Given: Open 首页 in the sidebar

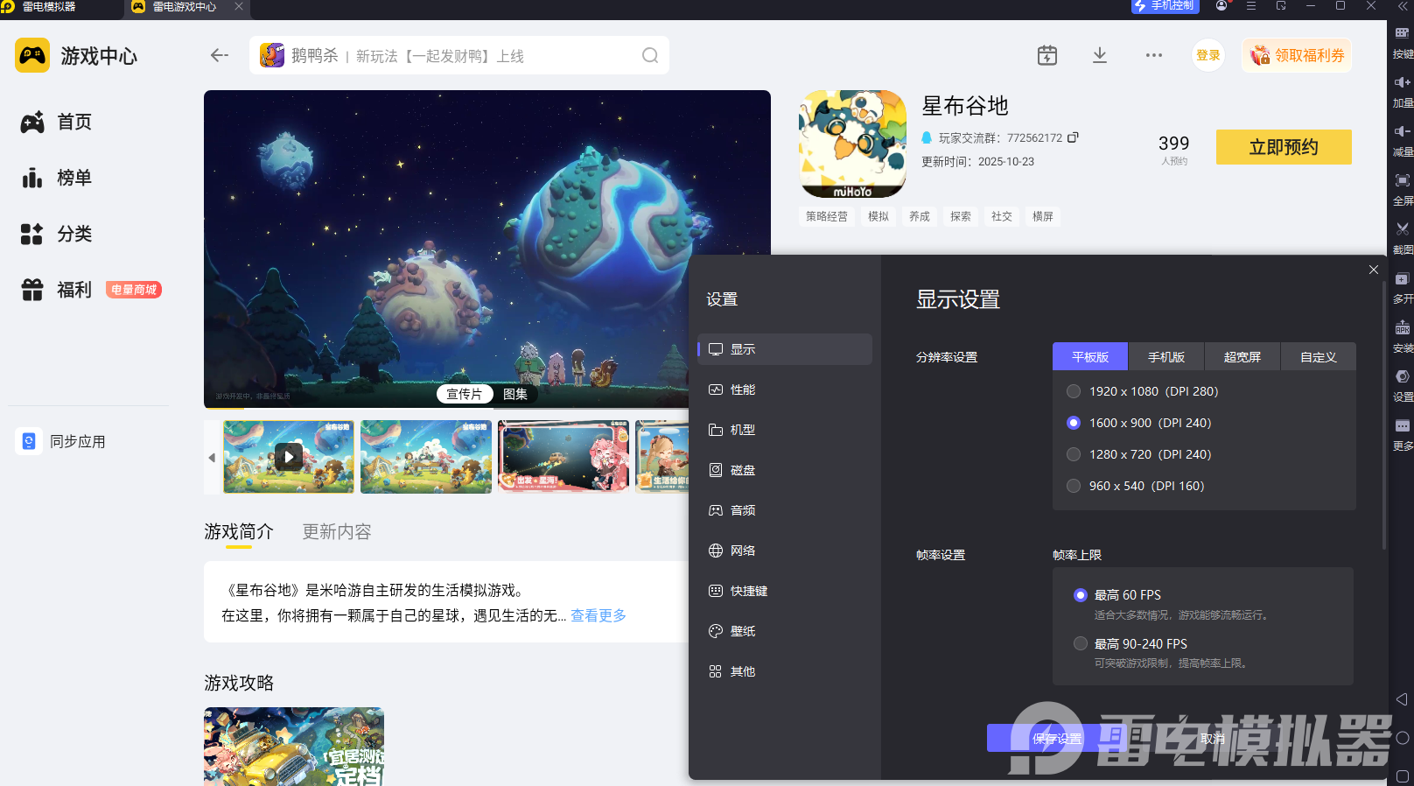Looking at the screenshot, I should pos(57,122).
